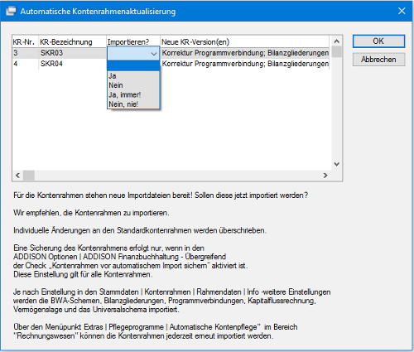Click the horizontal scrollbar right arrow
Image resolution: width=414 pixels, height=352 pixels.
pyautogui.click(x=325, y=176)
